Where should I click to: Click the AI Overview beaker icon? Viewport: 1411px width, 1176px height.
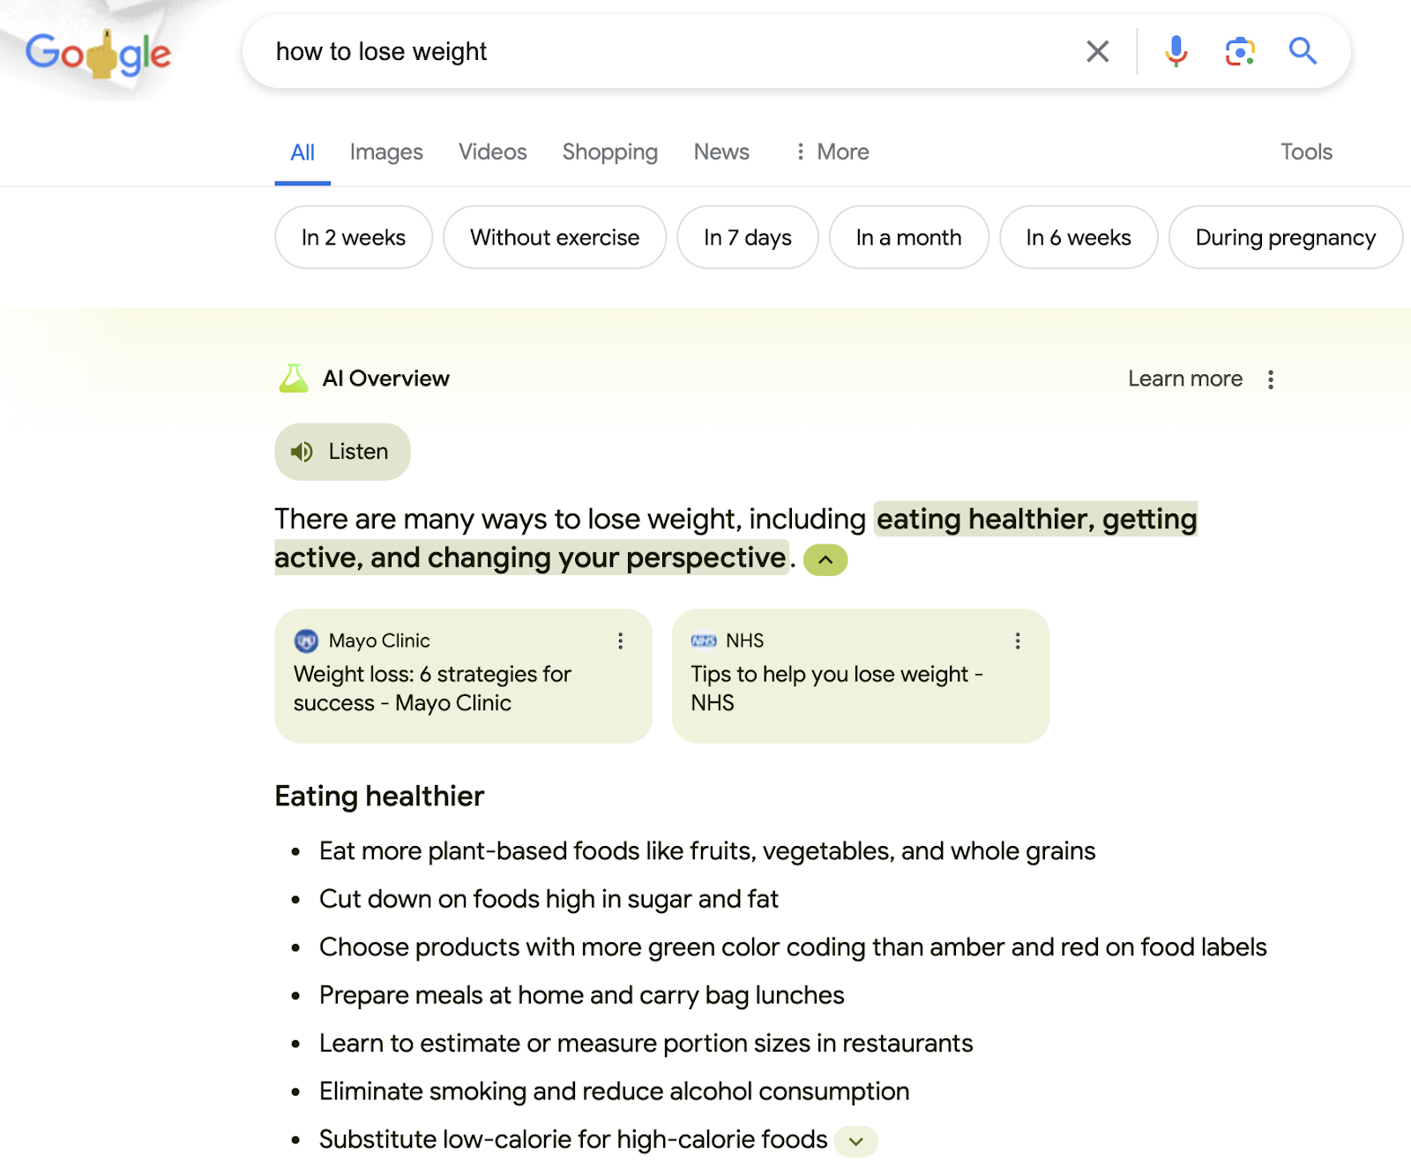tap(292, 378)
